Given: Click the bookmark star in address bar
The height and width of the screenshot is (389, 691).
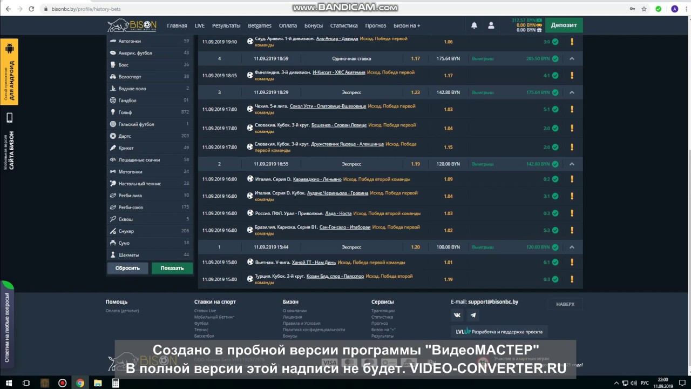Looking at the screenshot, I should coord(644,9).
